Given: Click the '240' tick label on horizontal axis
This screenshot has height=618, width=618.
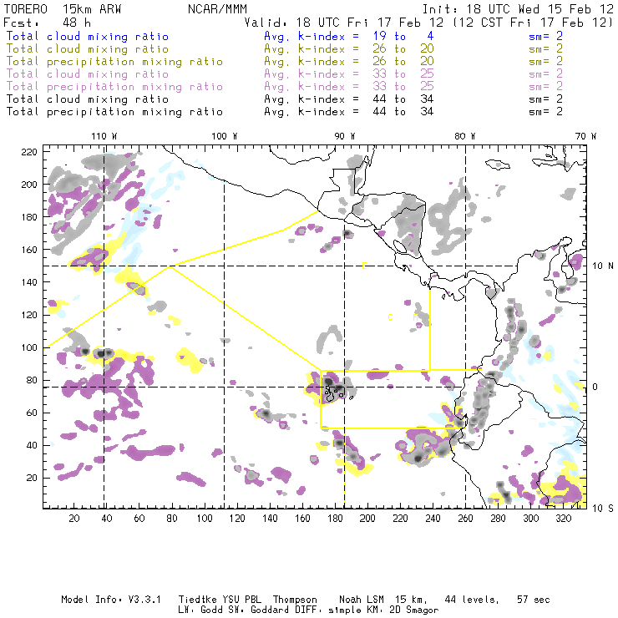Looking at the screenshot, I should (x=433, y=519).
